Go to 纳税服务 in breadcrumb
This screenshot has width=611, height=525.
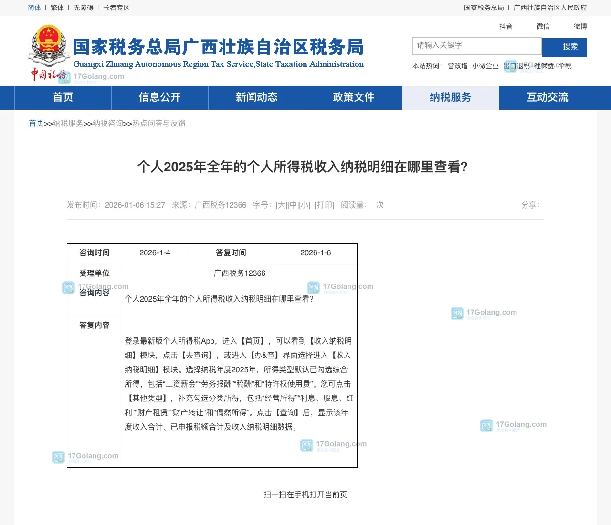[68, 123]
